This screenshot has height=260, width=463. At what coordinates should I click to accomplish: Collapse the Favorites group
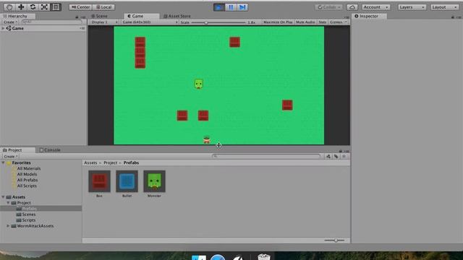[3, 162]
